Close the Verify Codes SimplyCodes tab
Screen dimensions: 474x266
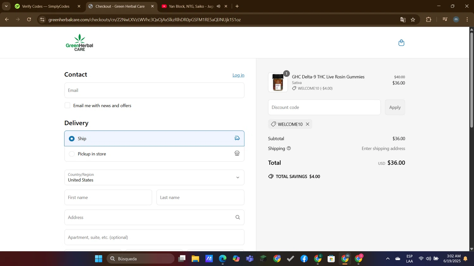pyautogui.click(x=79, y=6)
